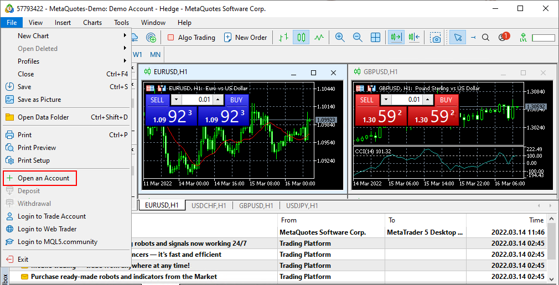Click the Print Setup icon
The height and width of the screenshot is (285, 559).
point(10,160)
